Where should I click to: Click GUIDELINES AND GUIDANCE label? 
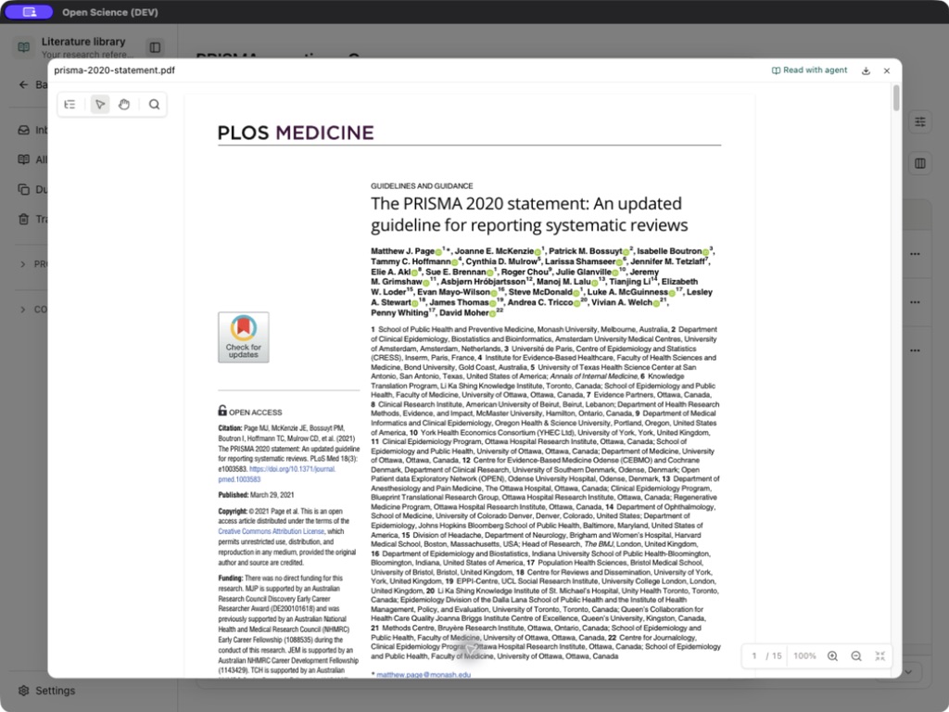[422, 185]
